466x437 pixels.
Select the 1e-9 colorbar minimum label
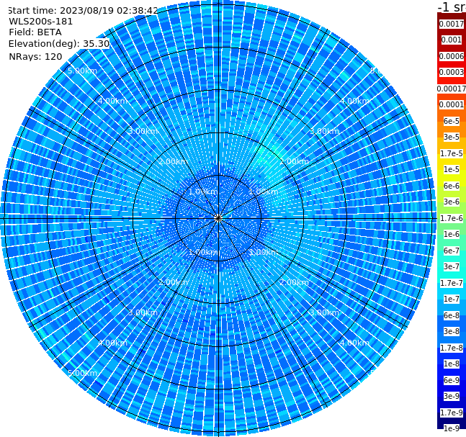click(x=452, y=428)
